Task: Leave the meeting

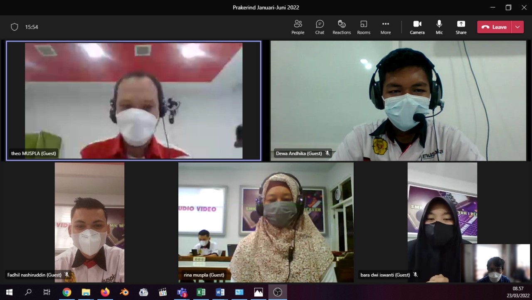Action: tap(494, 27)
